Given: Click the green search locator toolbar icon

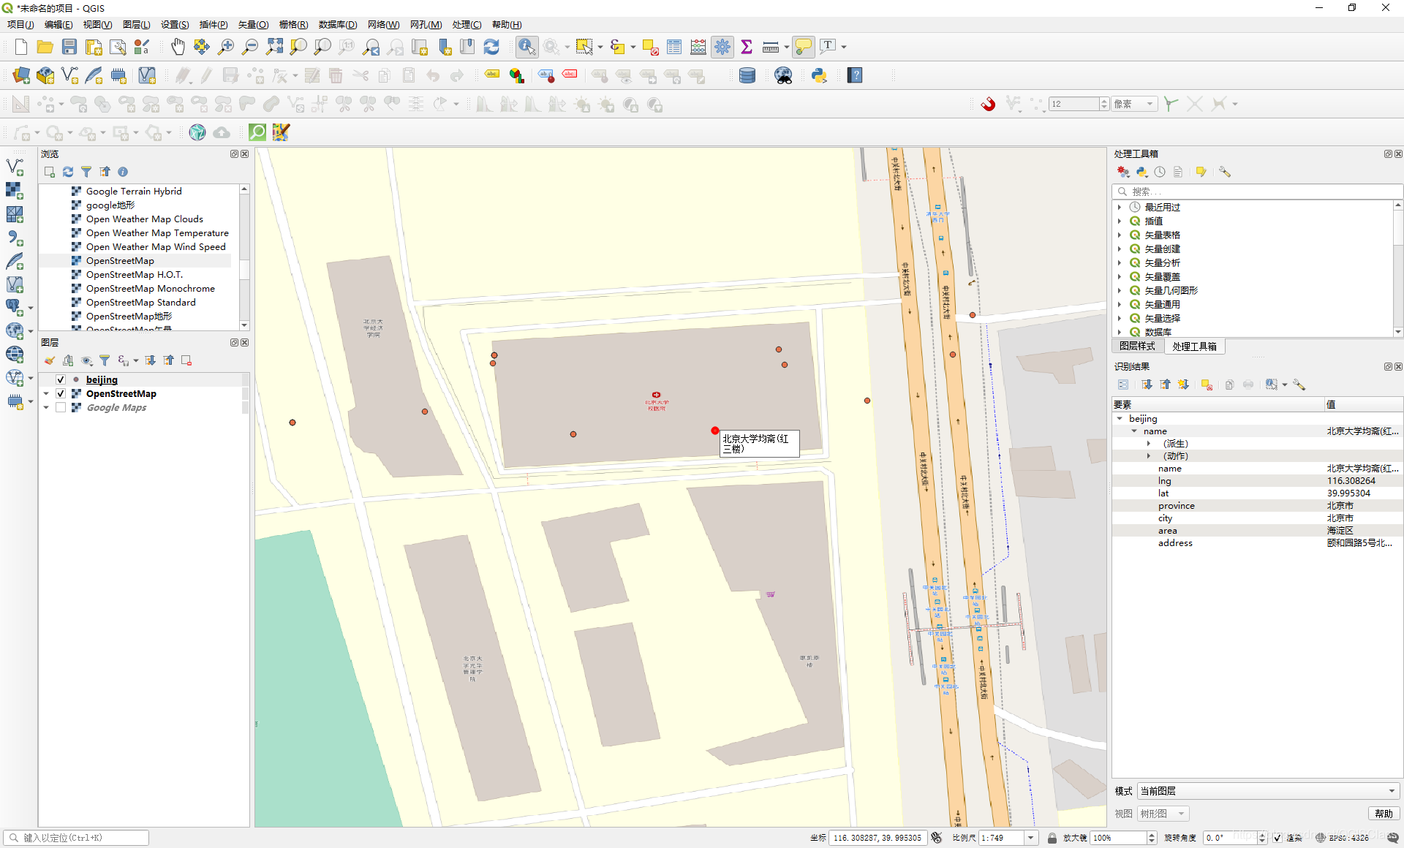Looking at the screenshot, I should (x=257, y=132).
